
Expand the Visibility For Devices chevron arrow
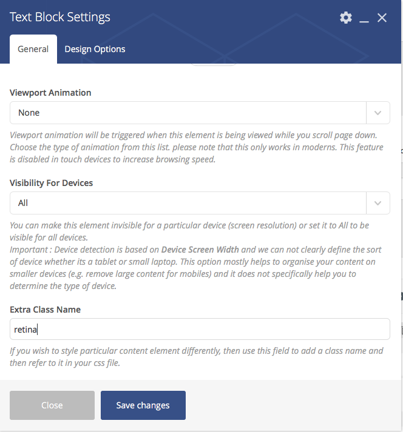(378, 203)
